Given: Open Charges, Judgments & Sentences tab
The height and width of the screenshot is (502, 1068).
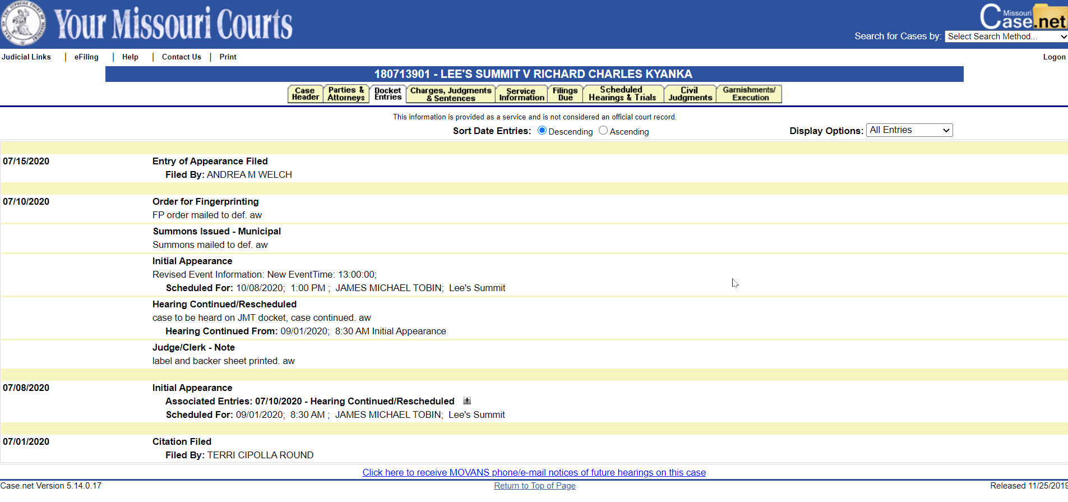Looking at the screenshot, I should [451, 94].
